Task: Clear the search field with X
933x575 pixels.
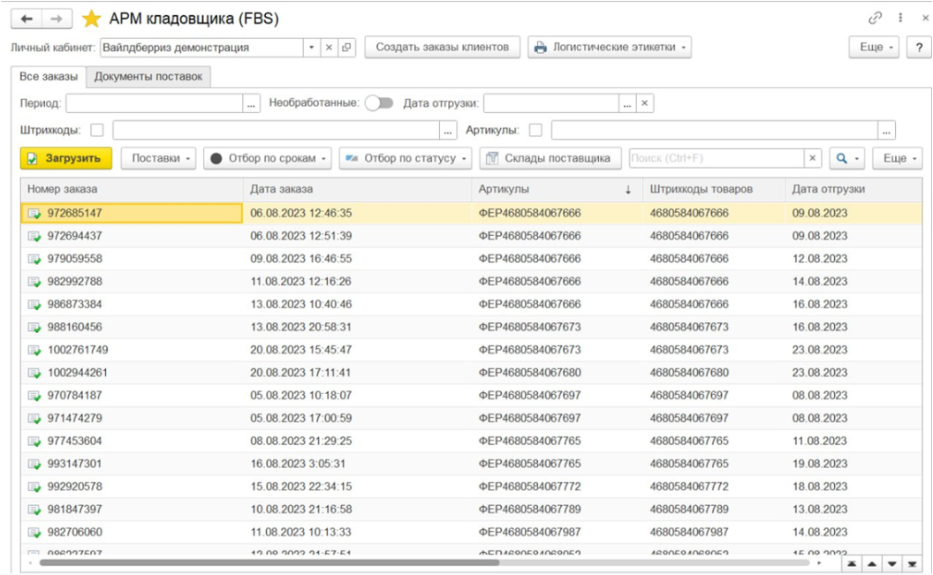Action: 812,158
